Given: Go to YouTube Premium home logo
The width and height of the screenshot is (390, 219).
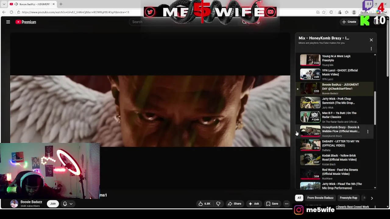Looking at the screenshot, I should tap(26, 22).
